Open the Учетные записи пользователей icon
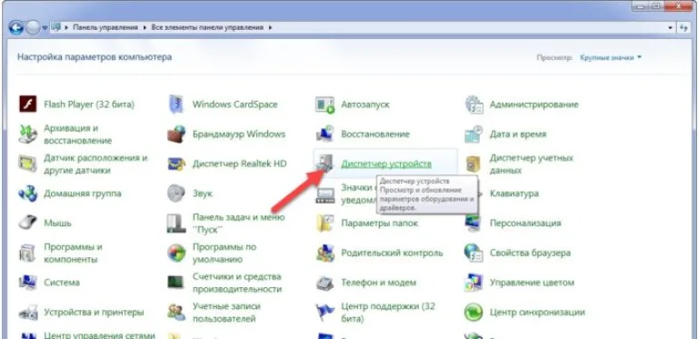Image resolution: width=698 pixels, height=339 pixels. click(176, 313)
